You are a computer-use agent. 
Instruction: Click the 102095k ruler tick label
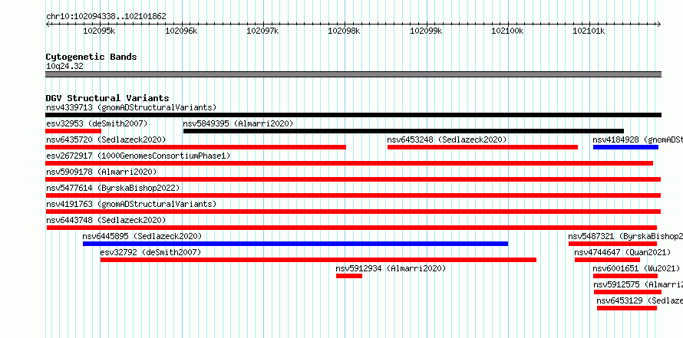pos(99,31)
